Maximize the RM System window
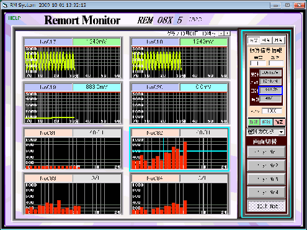Image resolution: width=307 pixels, height=230 pixels. (288, 5)
